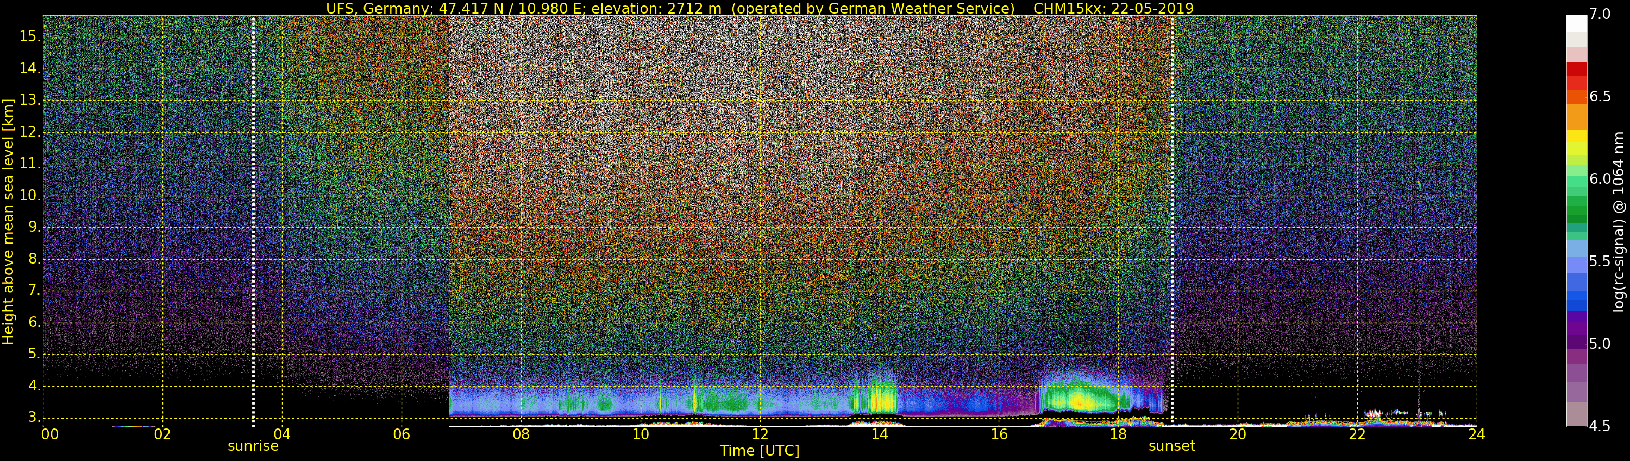The height and width of the screenshot is (461, 1630).
Task: Click the plot title starting with "UFS, Germany"
Action: (760, 8)
